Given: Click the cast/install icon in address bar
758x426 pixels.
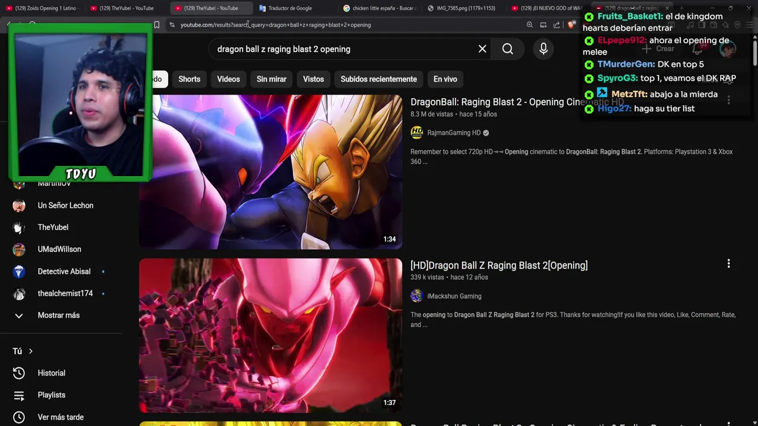Looking at the screenshot, I should pos(543,25).
